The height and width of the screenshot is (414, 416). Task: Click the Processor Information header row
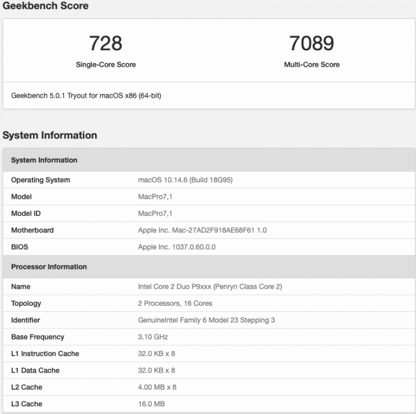tap(209, 267)
